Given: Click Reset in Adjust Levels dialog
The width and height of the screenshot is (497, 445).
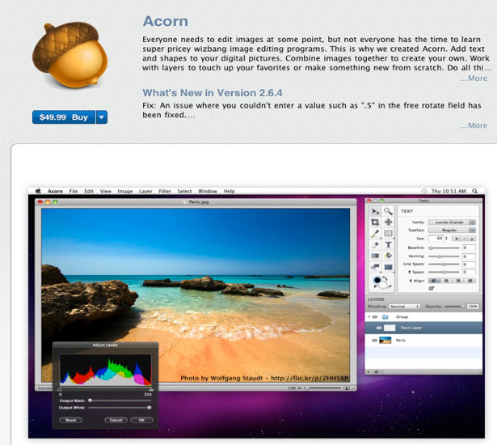Looking at the screenshot, I should point(70,420).
